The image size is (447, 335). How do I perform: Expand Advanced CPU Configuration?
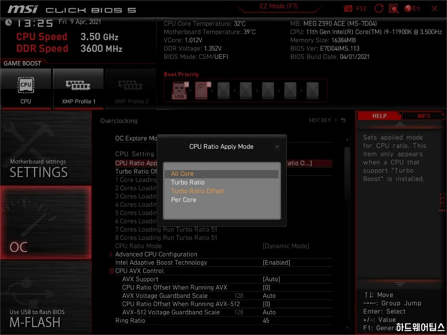tap(156, 254)
